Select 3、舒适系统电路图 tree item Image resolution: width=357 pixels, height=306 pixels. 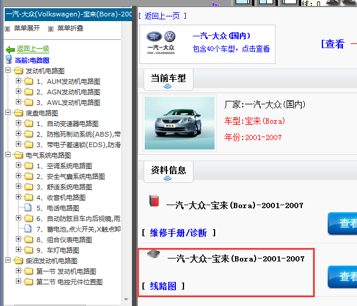(64, 187)
